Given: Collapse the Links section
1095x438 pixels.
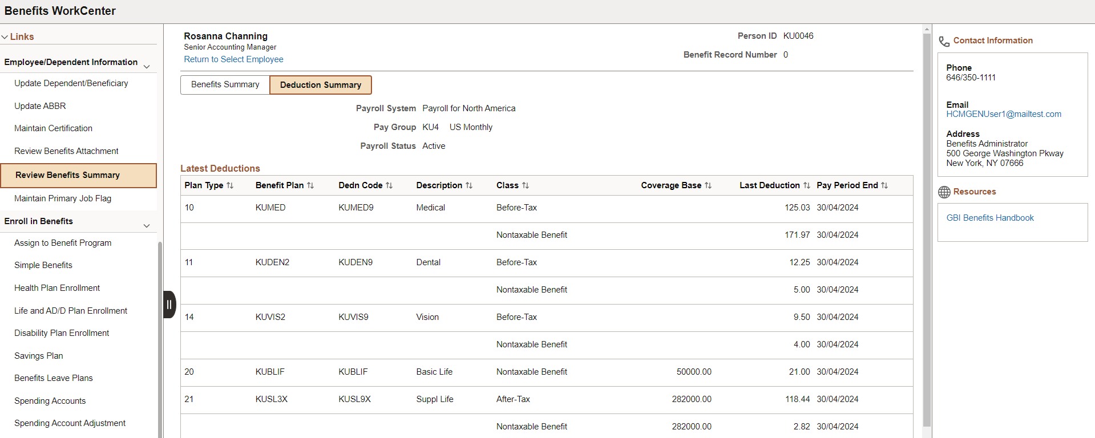Looking at the screenshot, I should tap(5, 37).
